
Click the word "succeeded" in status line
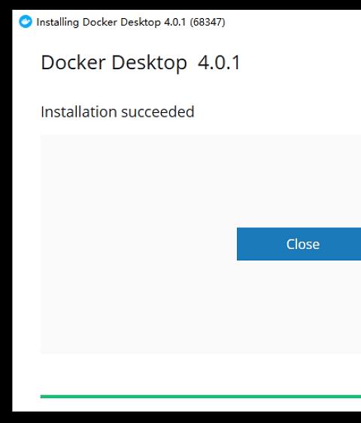pyautogui.click(x=157, y=111)
